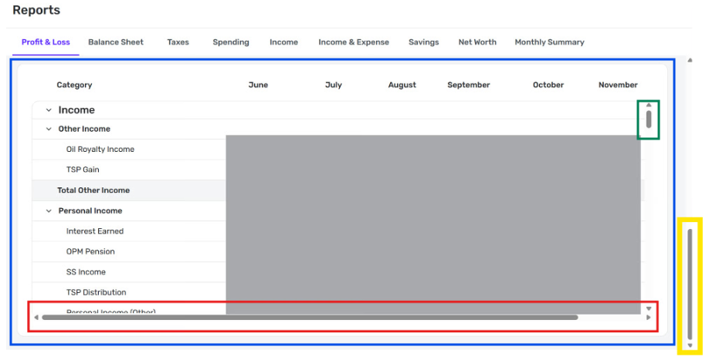Click the page scrollbar up arrow
Screen dimensions: 709x360
click(x=690, y=60)
